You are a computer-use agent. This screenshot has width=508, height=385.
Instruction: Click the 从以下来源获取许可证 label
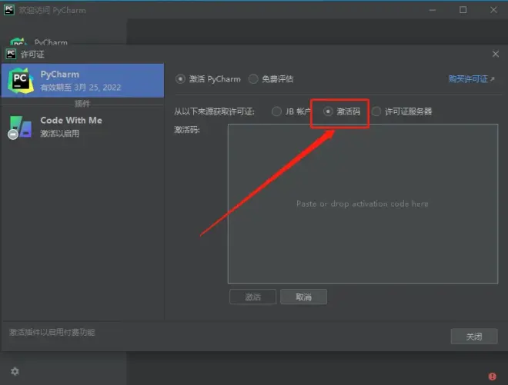[x=214, y=111]
